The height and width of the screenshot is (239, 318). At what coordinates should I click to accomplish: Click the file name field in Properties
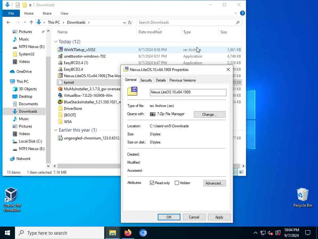(188, 92)
